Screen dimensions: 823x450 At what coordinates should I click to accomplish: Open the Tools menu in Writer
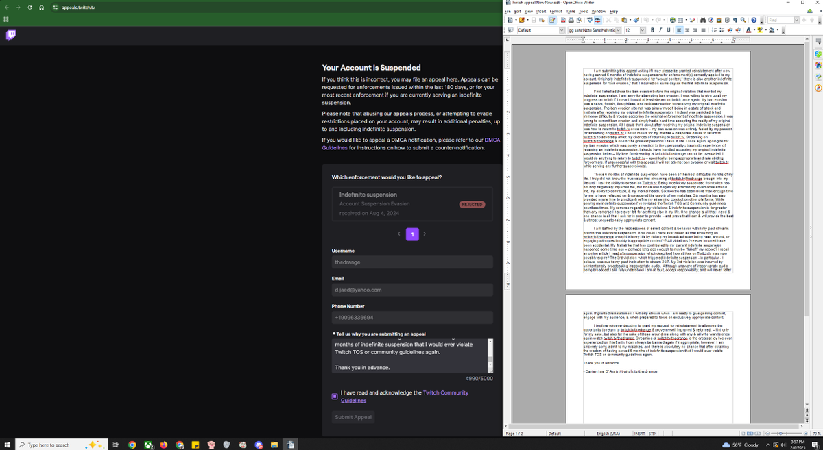point(583,11)
